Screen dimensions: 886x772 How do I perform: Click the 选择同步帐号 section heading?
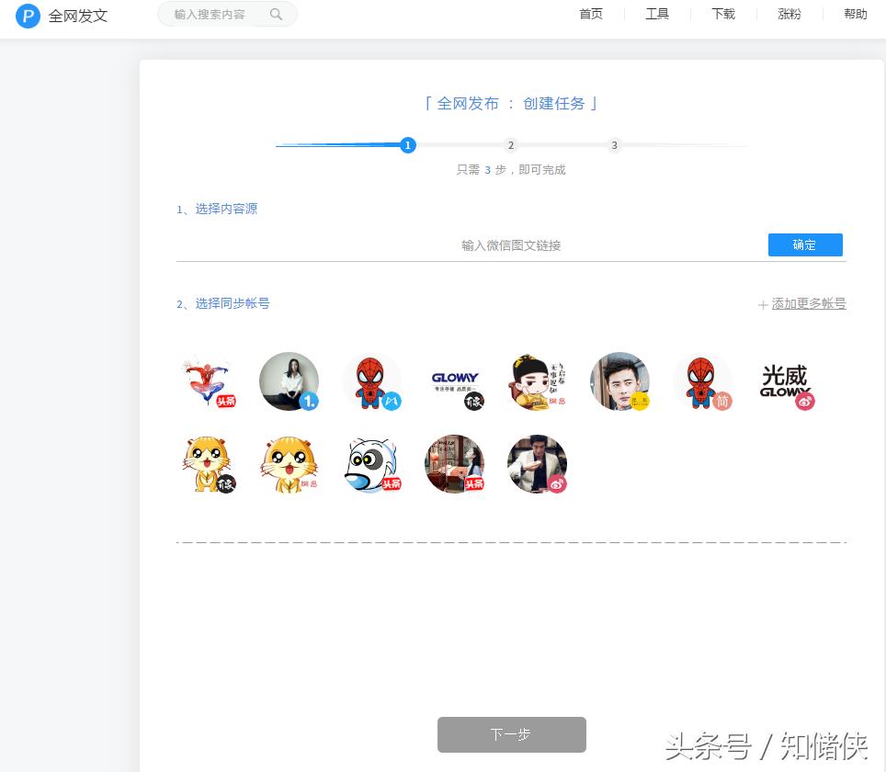tap(223, 303)
